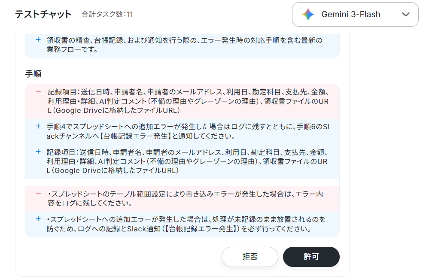Image resolution: width=423 pixels, height=279 pixels.
Task: Reject changes with the 拒否 button
Action: [250, 257]
